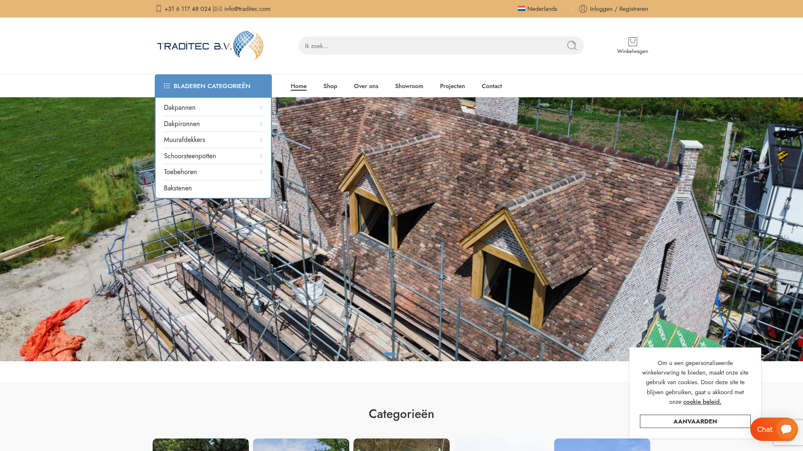The image size is (803, 451).
Task: Open the Winkelwagen cart icon
Action: [x=632, y=41]
